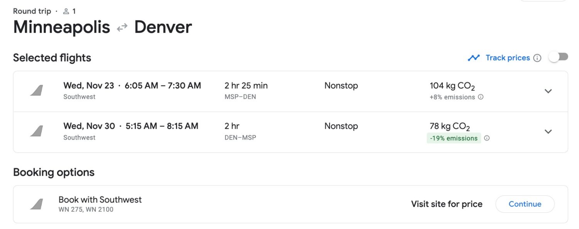579x229 pixels.
Task: Click the passenger count icon showing 1 traveler
Action: (66, 11)
